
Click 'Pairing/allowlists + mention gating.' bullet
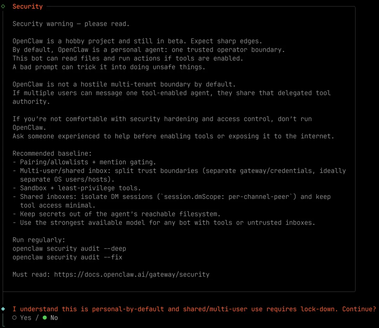click(x=84, y=162)
